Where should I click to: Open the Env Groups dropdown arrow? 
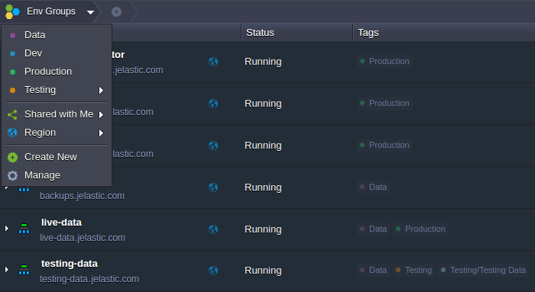pyautogui.click(x=90, y=12)
